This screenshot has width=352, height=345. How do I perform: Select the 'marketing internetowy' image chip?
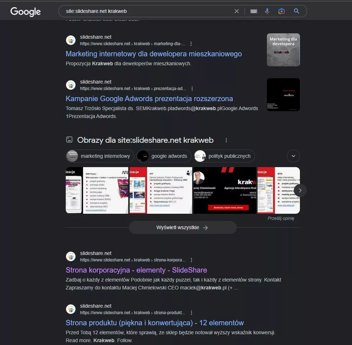pyautogui.click(x=100, y=156)
